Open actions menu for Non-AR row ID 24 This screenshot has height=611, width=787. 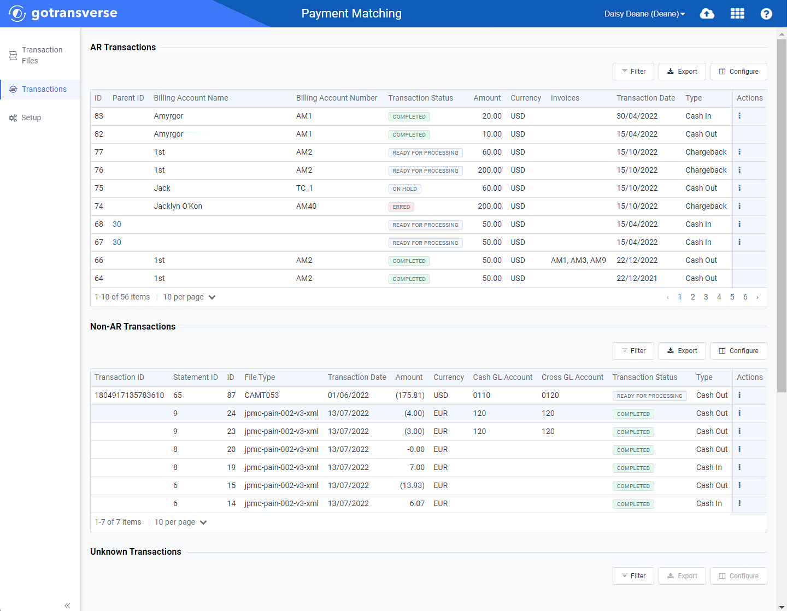point(739,413)
